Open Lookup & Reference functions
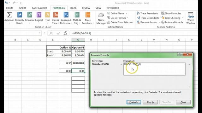Viewport: 202px width, 113px height. tap(66, 18)
